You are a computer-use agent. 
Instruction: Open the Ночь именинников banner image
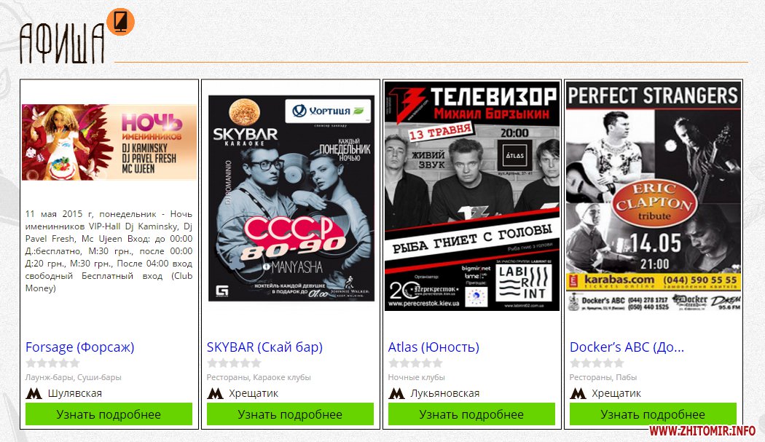tap(109, 142)
